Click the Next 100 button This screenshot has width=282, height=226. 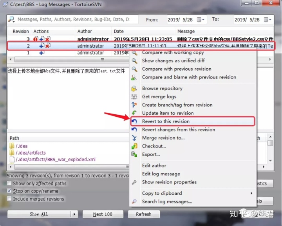pyautogui.click(x=103, y=214)
